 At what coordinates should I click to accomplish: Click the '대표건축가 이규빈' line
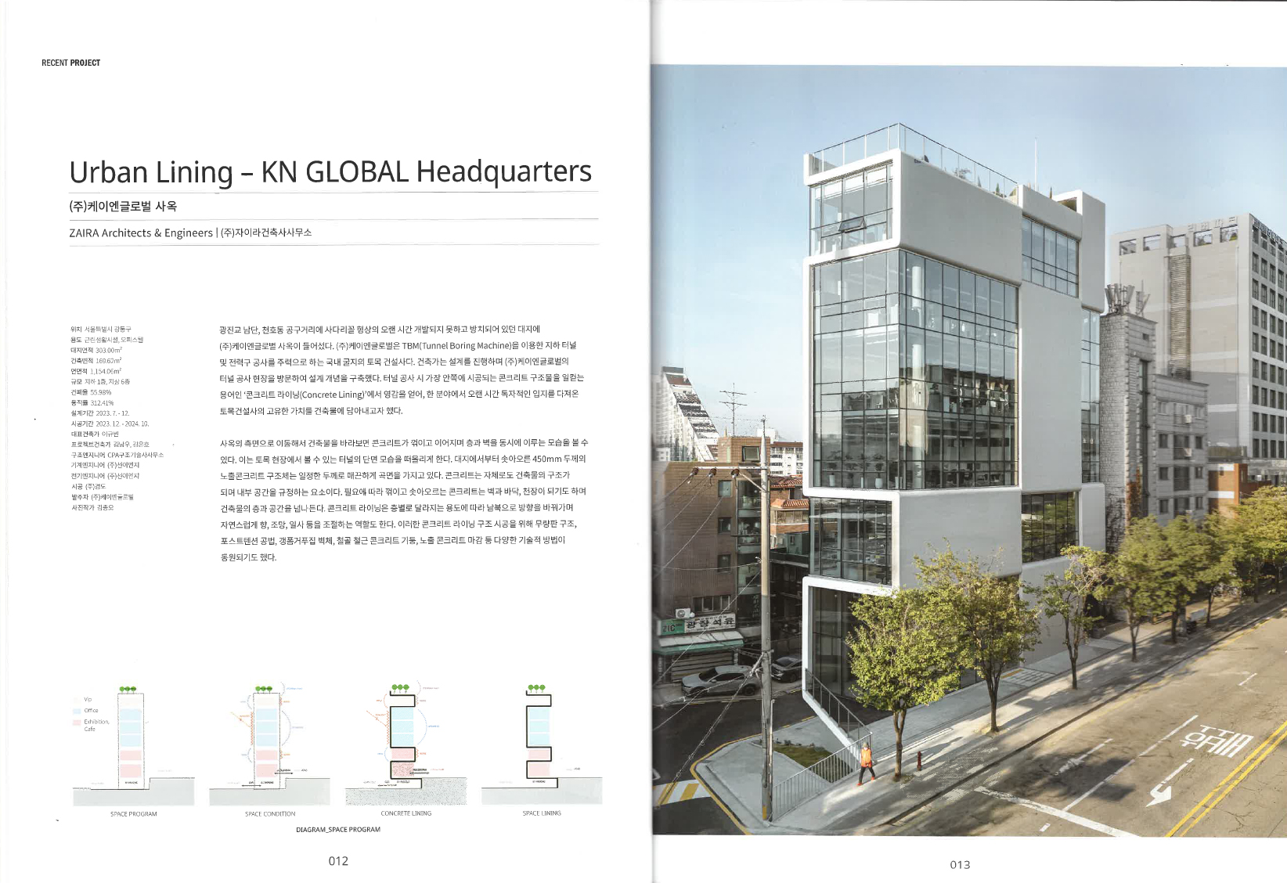coord(95,434)
